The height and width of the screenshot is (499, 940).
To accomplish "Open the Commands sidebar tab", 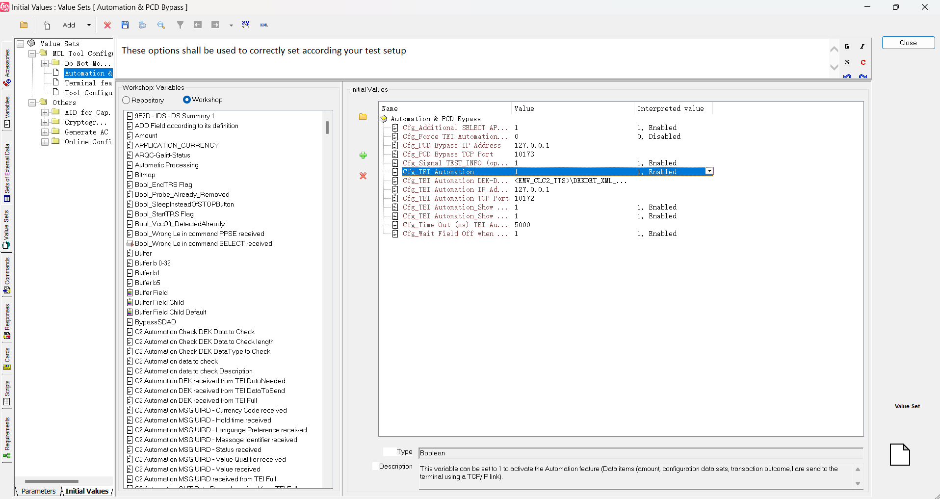I will pos(7,275).
